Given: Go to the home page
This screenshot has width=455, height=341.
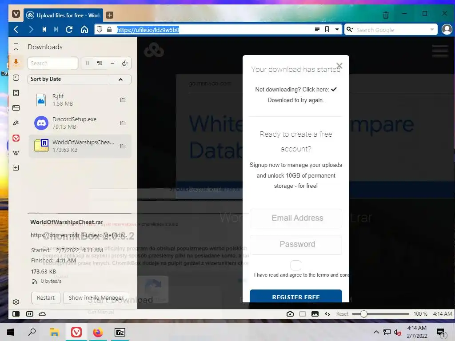Looking at the screenshot, I should 84,29.
